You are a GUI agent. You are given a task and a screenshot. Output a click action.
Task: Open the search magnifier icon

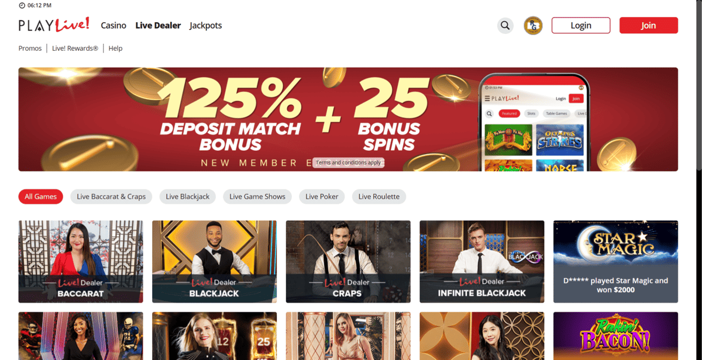point(505,25)
